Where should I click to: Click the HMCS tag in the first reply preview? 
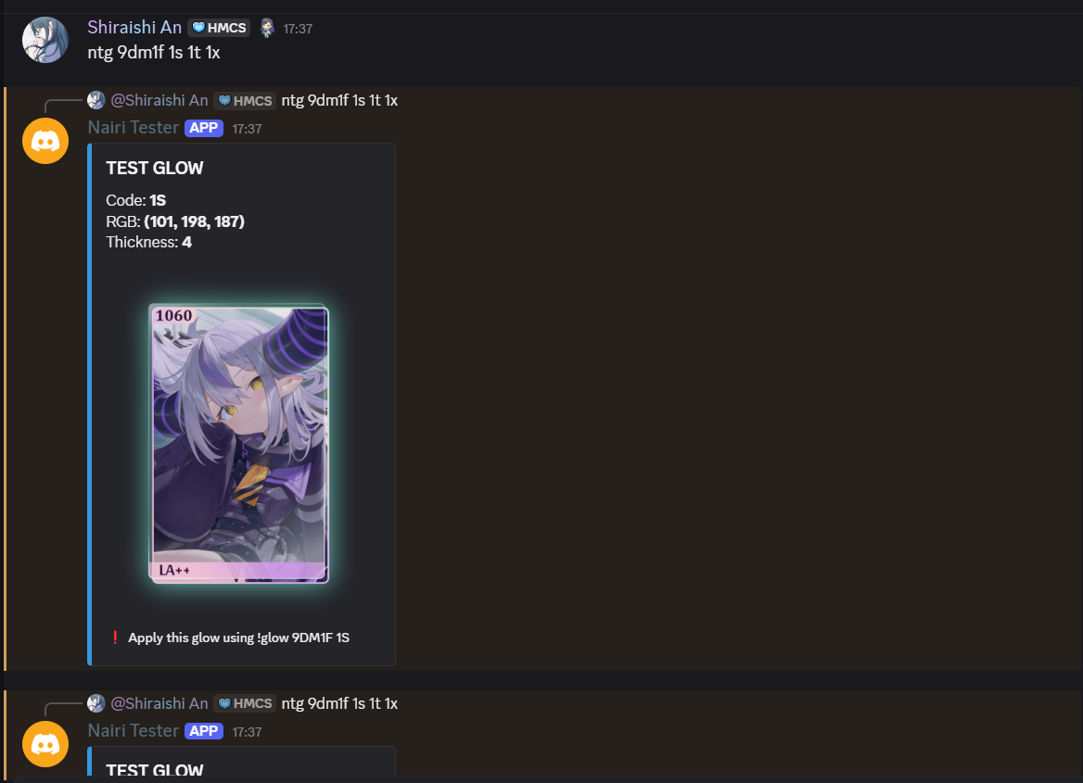245,101
